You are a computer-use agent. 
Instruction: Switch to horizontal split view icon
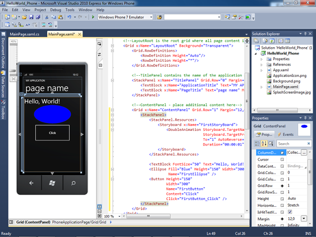(x=99, y=211)
